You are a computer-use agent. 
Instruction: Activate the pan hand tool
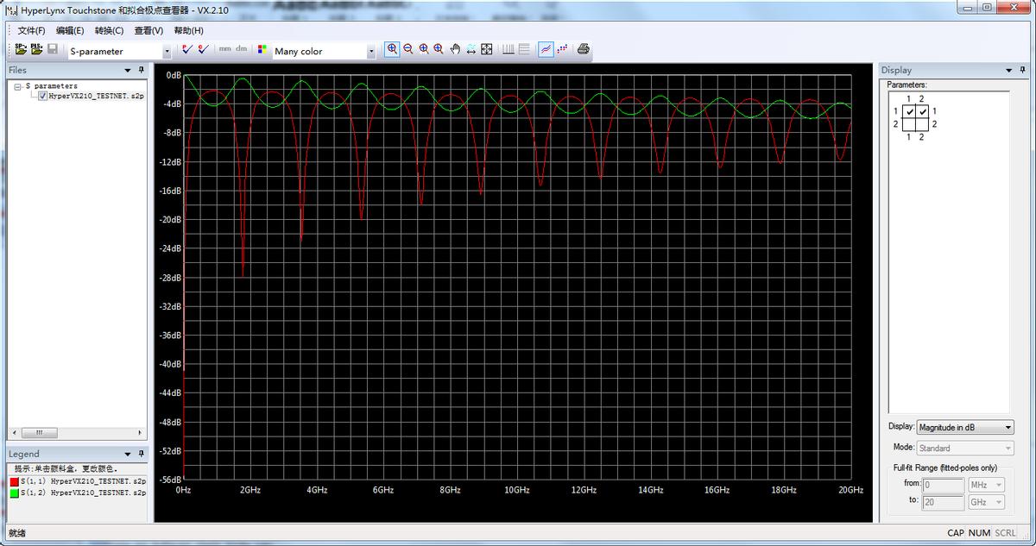(x=455, y=49)
